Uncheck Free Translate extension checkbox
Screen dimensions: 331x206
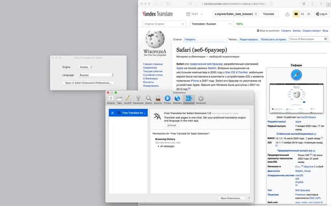pos(112,113)
